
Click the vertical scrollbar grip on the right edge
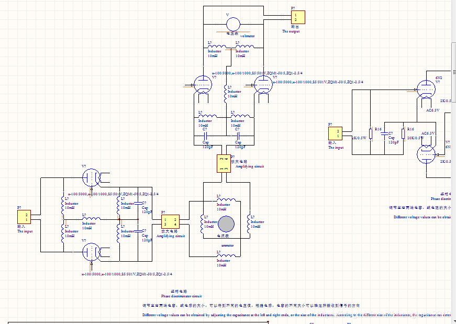(x=454, y=72)
